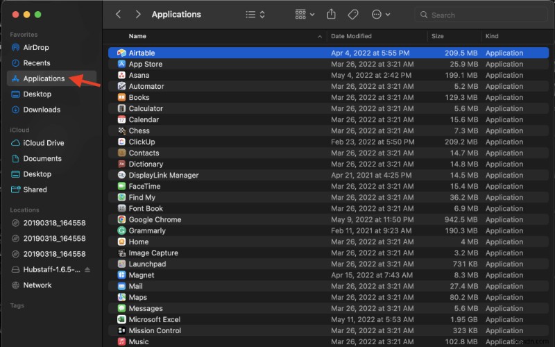The height and width of the screenshot is (347, 555).
Task: Select the Hubstaff-1.6.5 volume
Action: coord(51,270)
